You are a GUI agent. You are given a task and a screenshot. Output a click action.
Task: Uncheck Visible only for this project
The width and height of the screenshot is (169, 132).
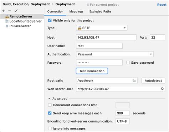point(50,20)
